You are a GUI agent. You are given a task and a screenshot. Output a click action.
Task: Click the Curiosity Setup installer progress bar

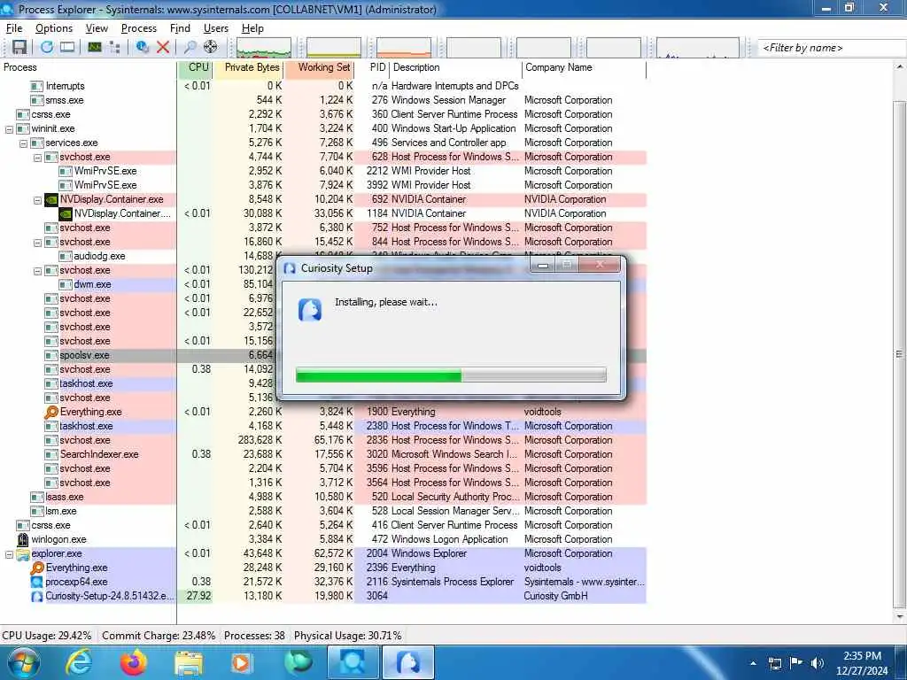click(451, 375)
